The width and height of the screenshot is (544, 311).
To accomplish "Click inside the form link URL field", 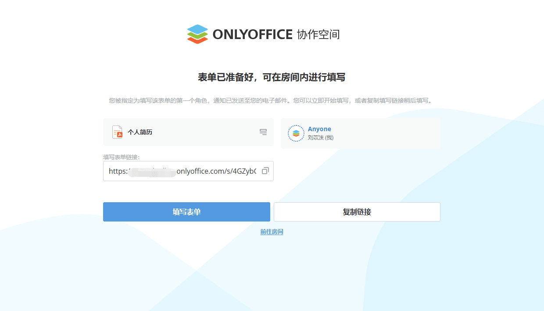I will 188,171.
